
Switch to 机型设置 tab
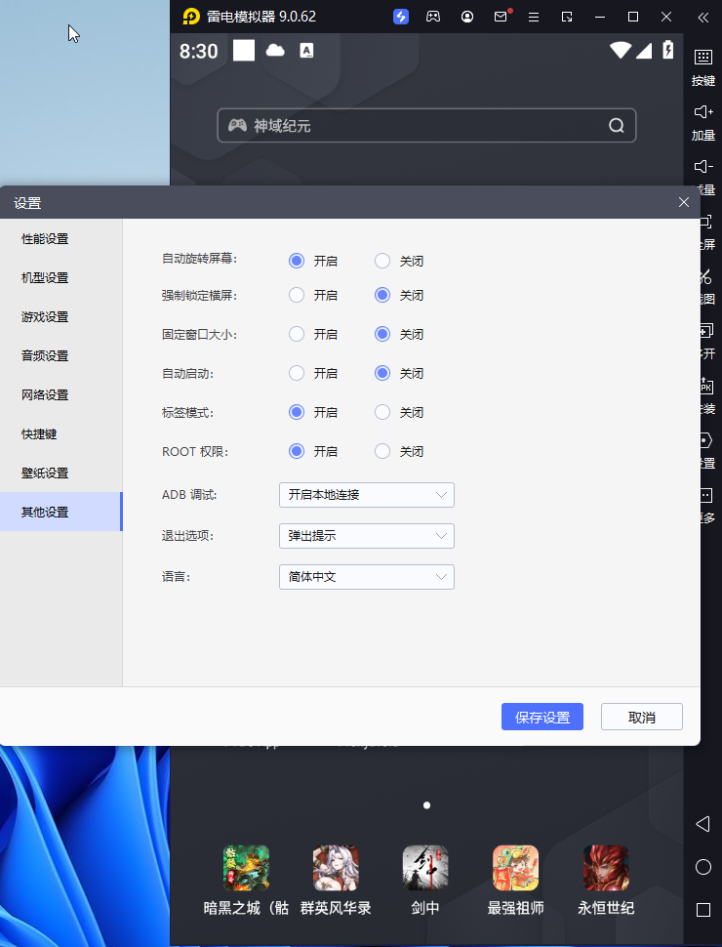click(60, 278)
